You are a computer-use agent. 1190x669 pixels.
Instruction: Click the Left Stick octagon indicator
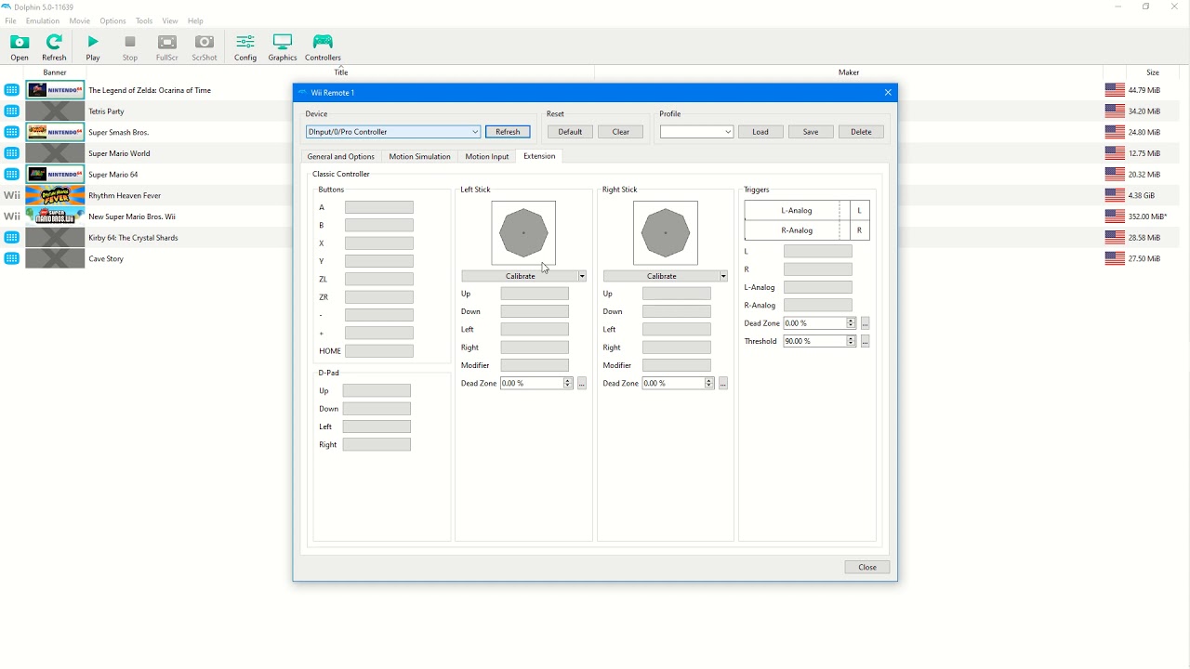[x=523, y=232]
